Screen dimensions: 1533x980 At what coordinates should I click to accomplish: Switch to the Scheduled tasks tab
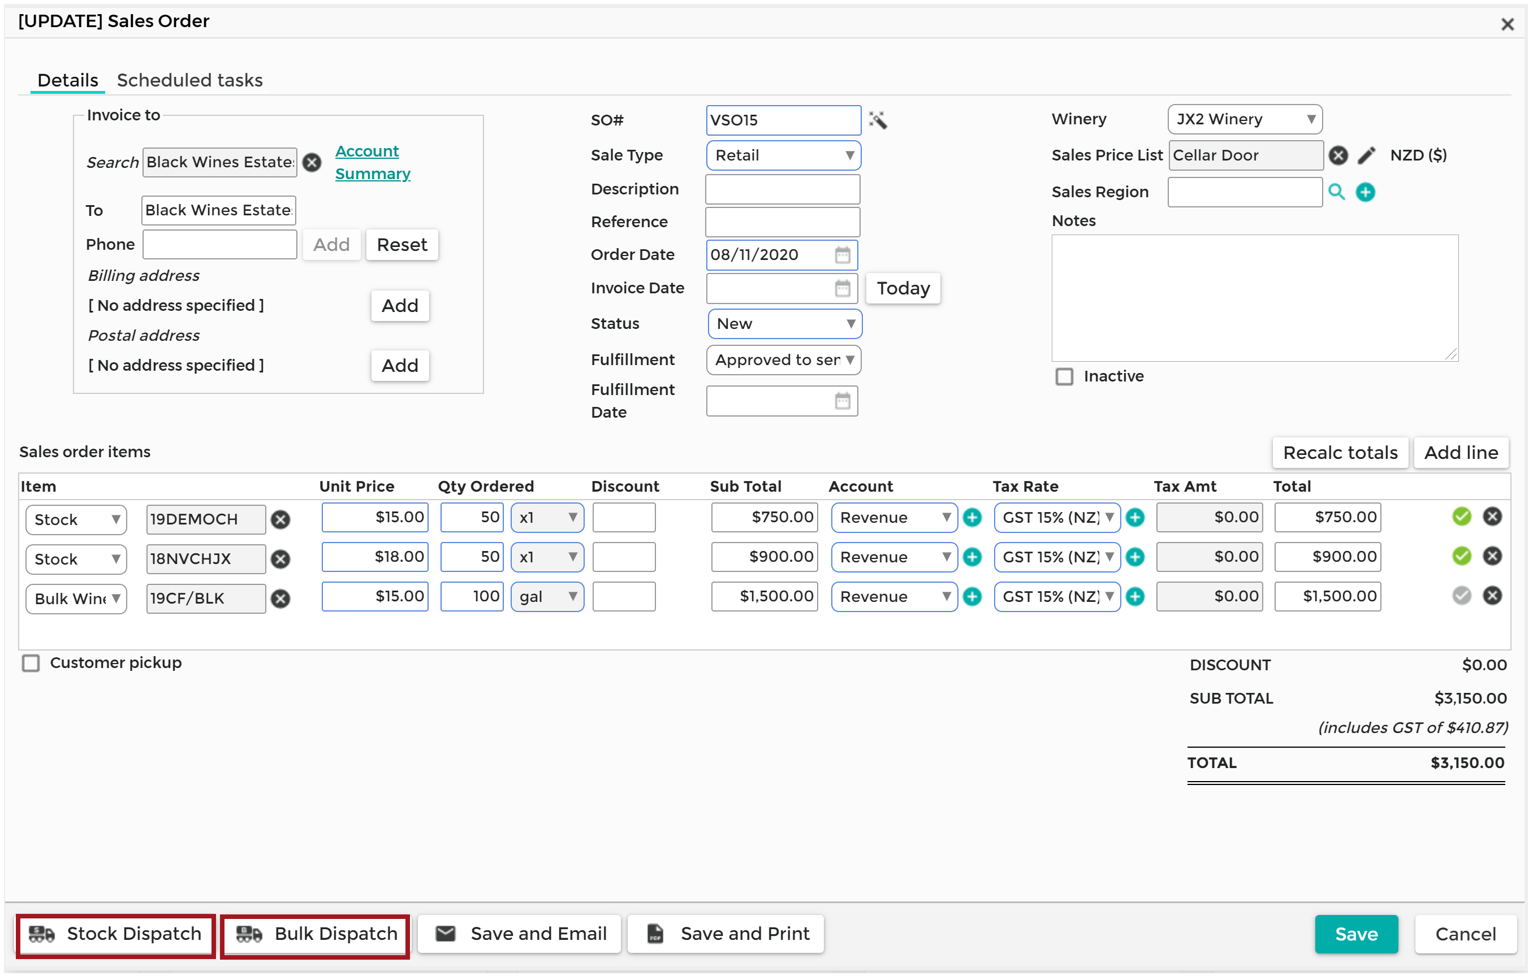189,80
